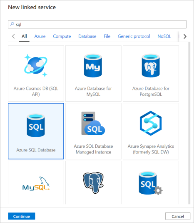The height and width of the screenshot is (223, 194).
Task: Pick the Azure Database for PostgreSQL elephant icon
Action: [151, 66]
